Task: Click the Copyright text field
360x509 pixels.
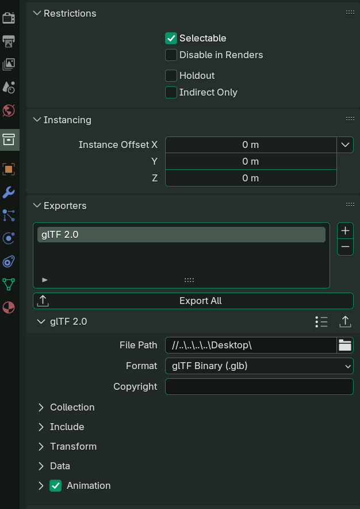Action: pyautogui.click(x=259, y=386)
